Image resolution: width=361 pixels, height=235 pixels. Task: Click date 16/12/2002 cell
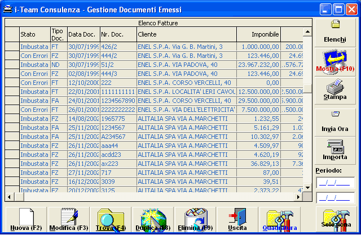pos(84,182)
